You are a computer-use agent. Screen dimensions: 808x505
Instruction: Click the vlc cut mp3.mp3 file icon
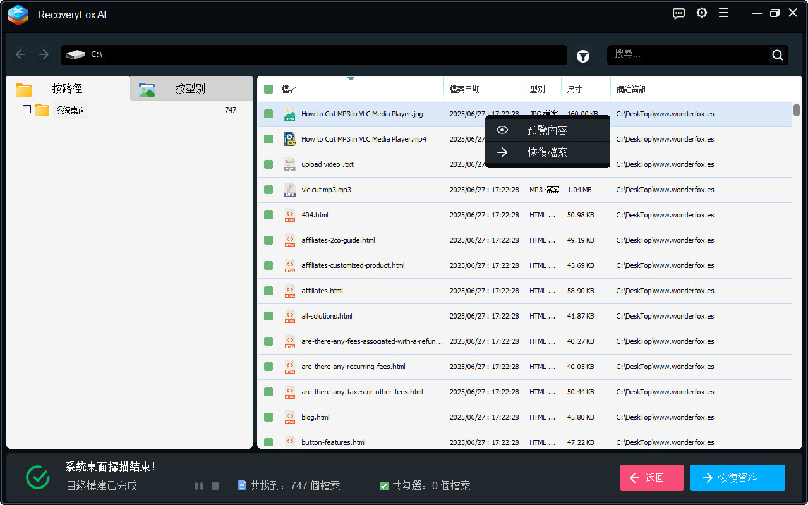[289, 190]
